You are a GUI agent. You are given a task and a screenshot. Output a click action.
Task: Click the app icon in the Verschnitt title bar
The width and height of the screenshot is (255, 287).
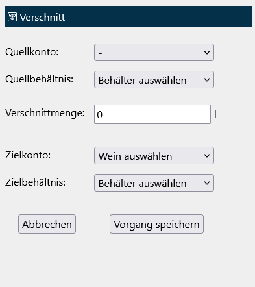(x=12, y=17)
